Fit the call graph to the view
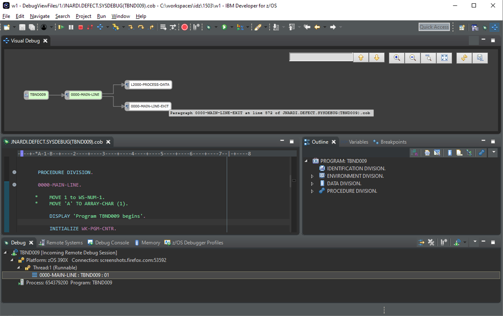Screen dimensions: 503x316 point(444,58)
